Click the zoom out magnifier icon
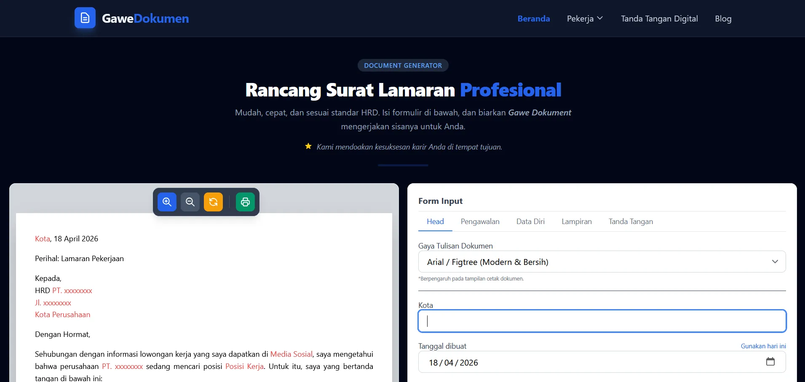The height and width of the screenshot is (382, 805). (x=190, y=202)
